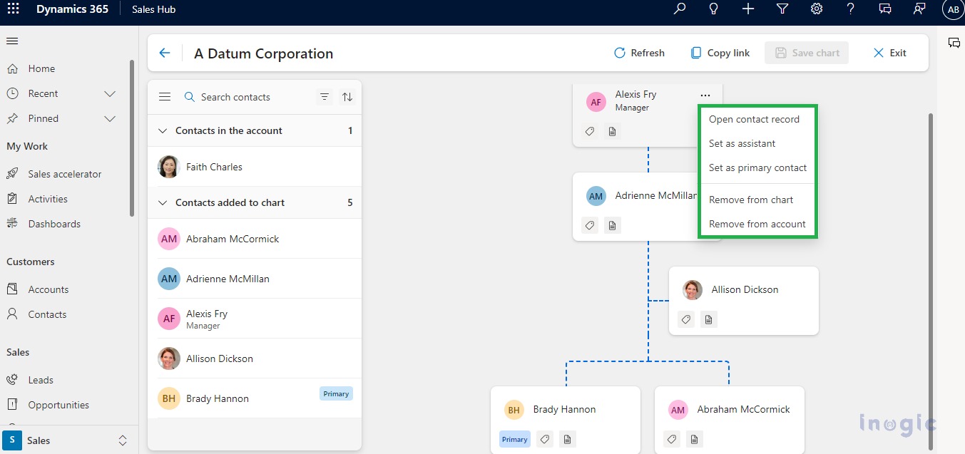Open the advanced find funnel icon
This screenshot has width=965, height=454.
782,9
